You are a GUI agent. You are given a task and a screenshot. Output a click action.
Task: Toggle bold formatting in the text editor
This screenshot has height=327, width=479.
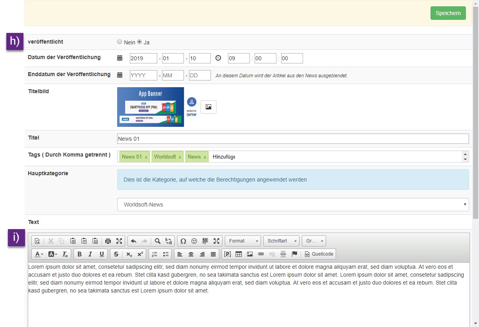click(x=79, y=254)
